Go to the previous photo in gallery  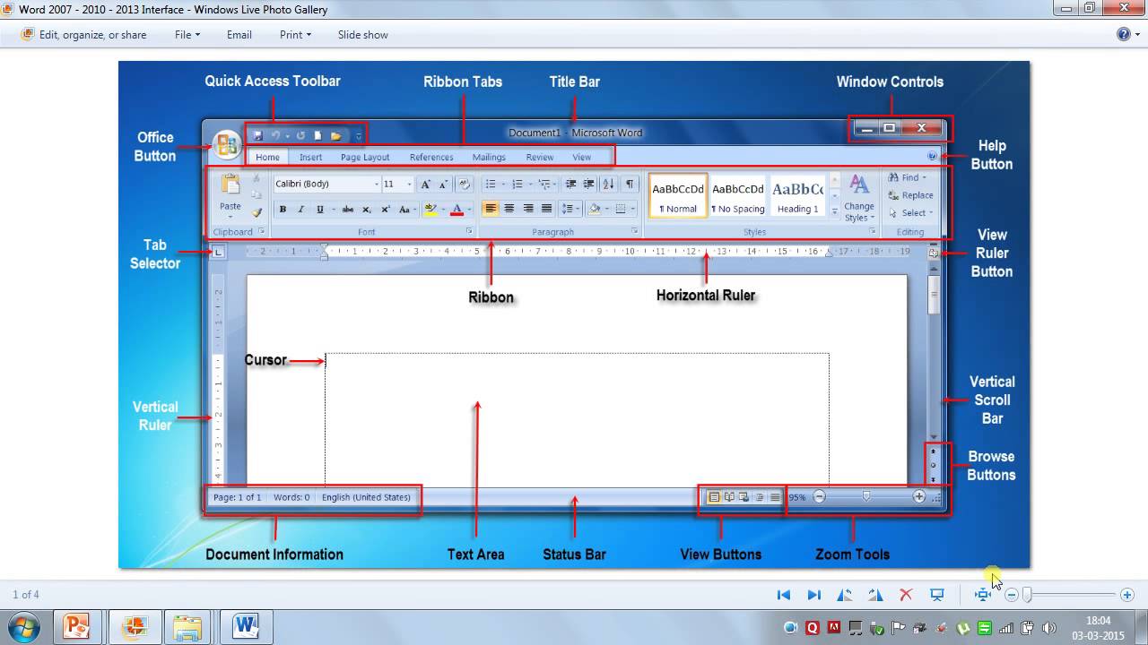click(x=784, y=595)
